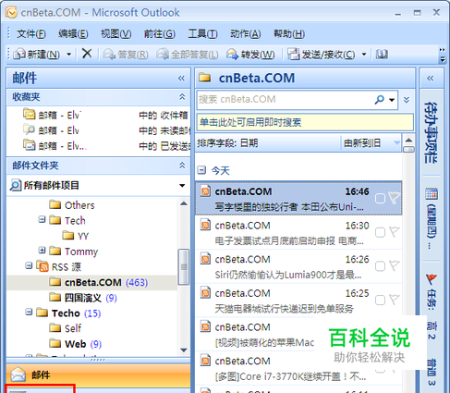Open the Go menu

point(160,33)
